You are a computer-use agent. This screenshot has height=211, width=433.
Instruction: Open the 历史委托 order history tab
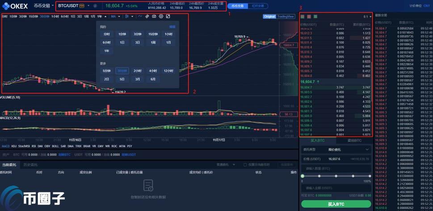(x=30, y=165)
